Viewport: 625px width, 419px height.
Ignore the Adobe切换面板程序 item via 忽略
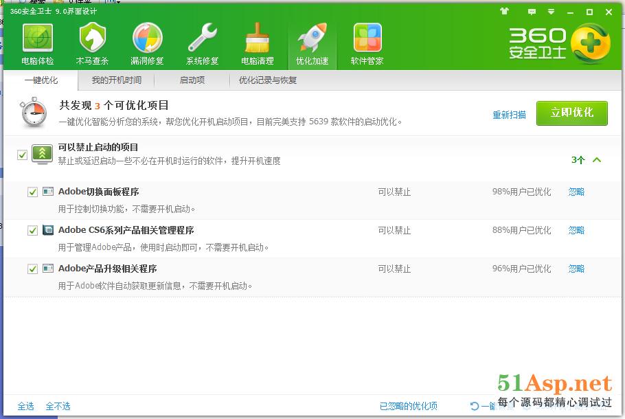click(x=576, y=192)
